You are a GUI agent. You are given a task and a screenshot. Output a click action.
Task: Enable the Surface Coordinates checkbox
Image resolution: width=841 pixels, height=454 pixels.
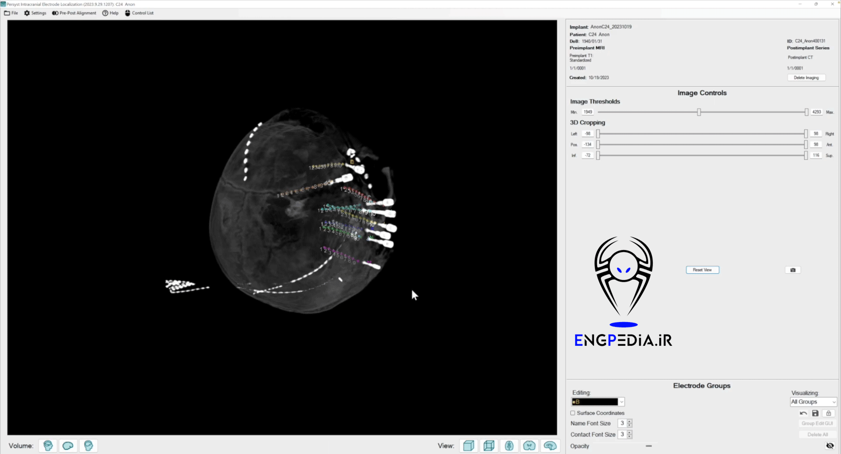(573, 413)
